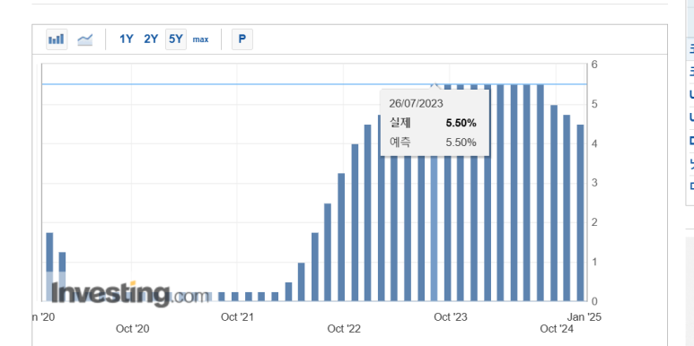Click the tooltip date 26/07/2023

coord(416,104)
